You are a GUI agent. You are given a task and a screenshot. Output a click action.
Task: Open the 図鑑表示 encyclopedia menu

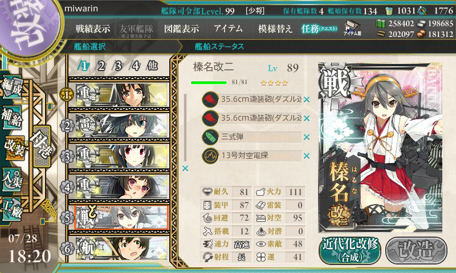tap(181, 28)
